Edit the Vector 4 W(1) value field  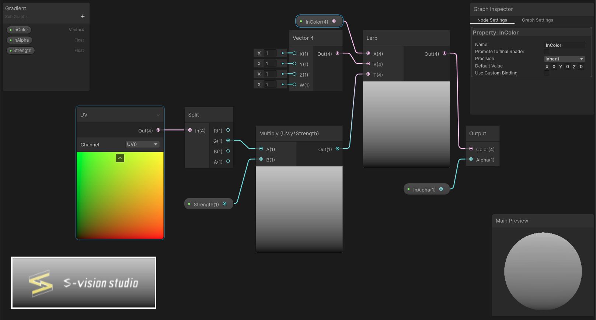click(270, 84)
